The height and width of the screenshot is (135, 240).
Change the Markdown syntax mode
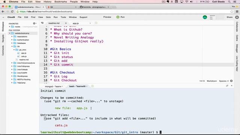pyautogui.click(x=211, y=81)
